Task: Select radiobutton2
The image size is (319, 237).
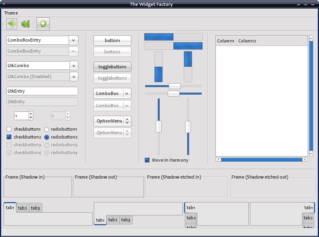Action: pos(47,137)
